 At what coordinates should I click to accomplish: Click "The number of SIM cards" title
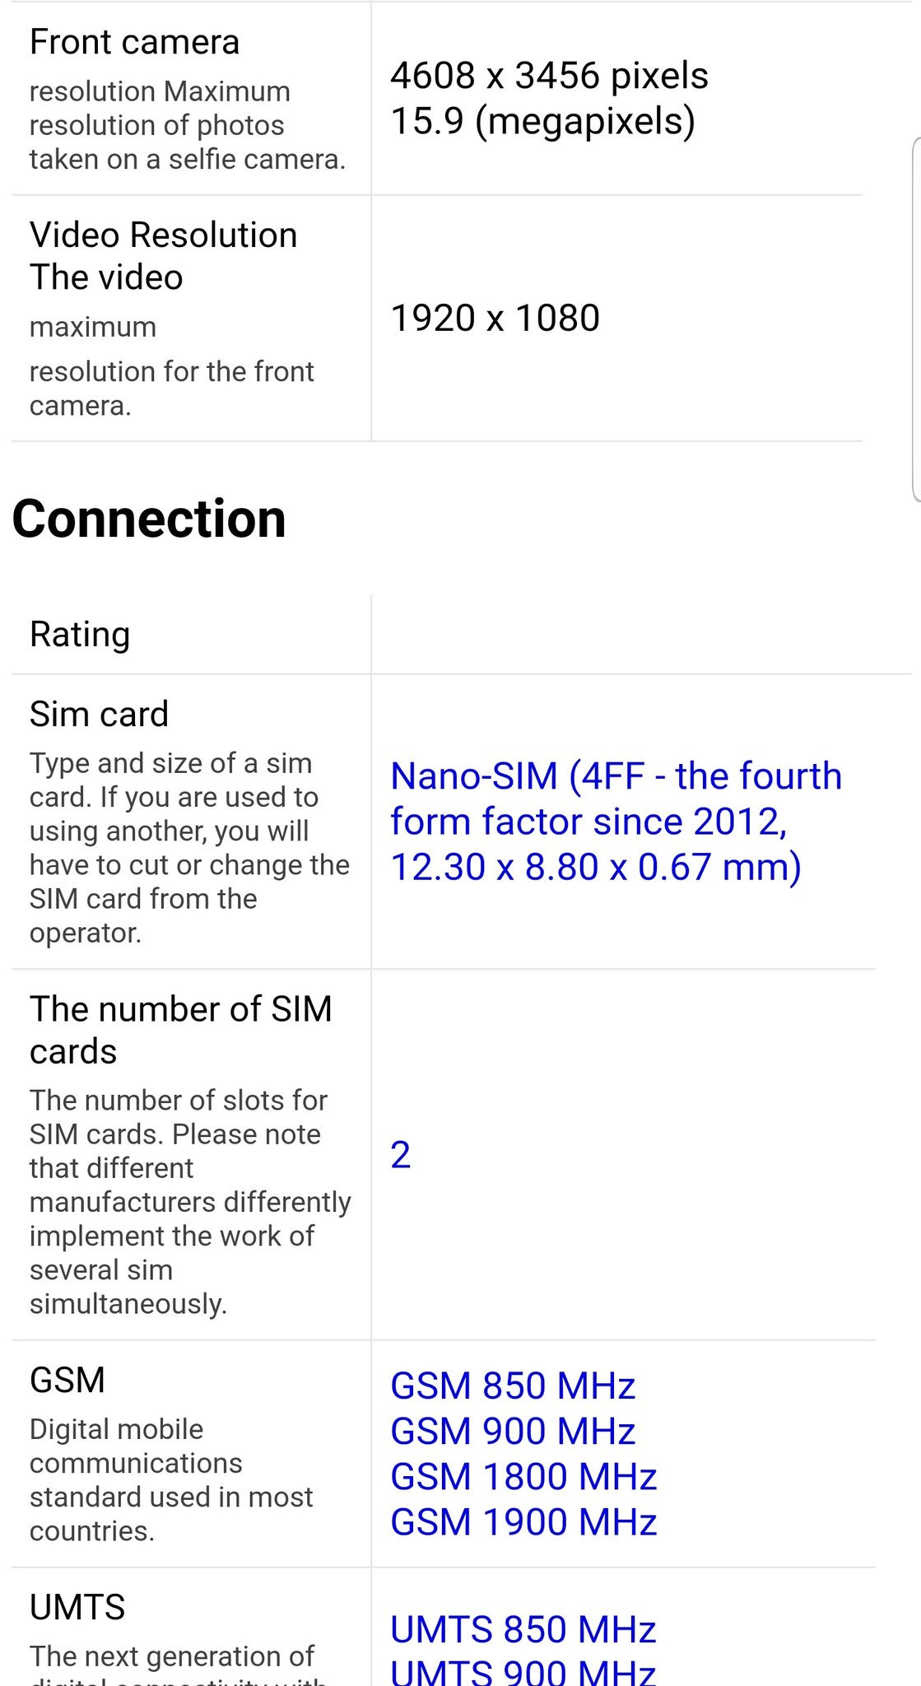point(180,1029)
